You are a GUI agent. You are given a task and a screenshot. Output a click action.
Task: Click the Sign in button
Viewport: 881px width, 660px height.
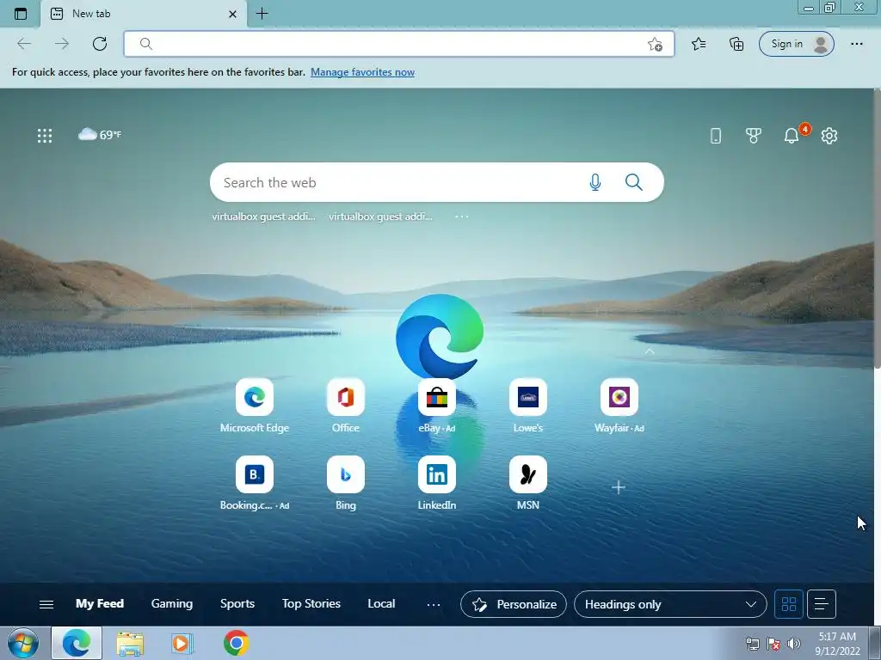point(796,44)
